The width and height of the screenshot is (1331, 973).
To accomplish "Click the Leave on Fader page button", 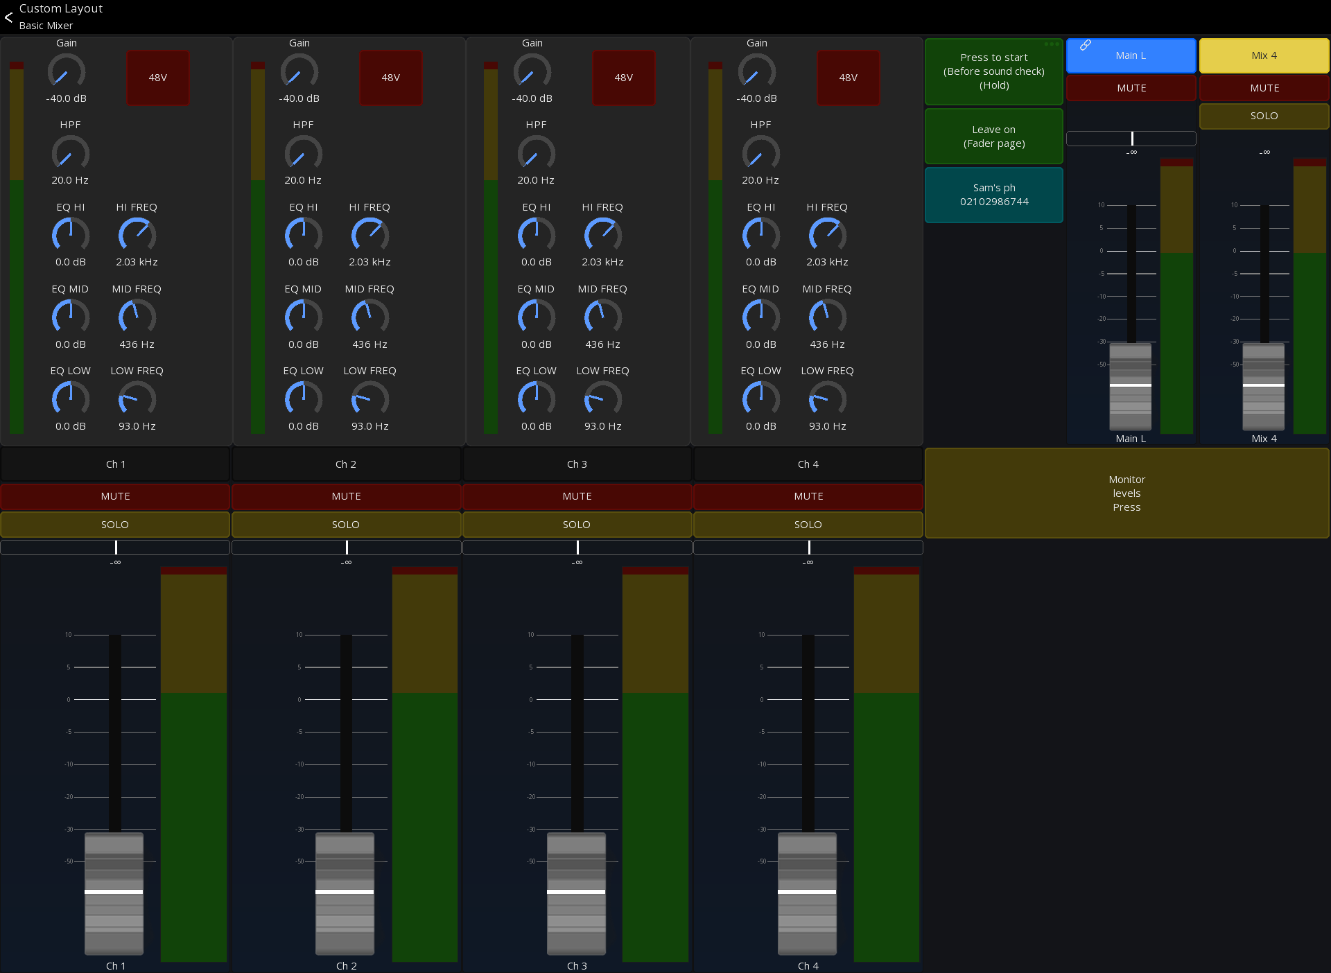I will (994, 137).
